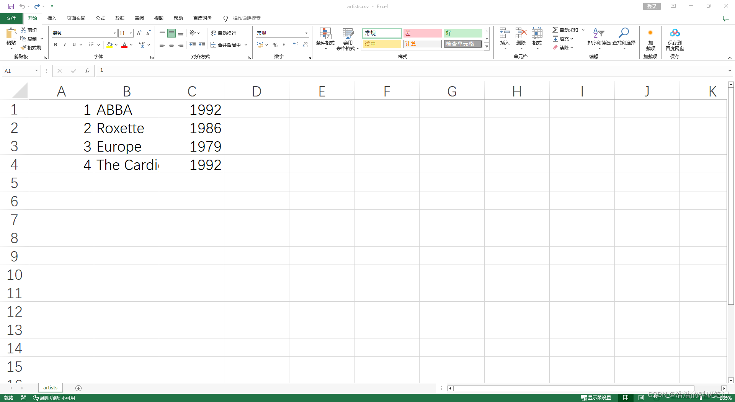735x402 pixels.
Task: Click the Add-ins (加载项) icon
Action: click(x=650, y=33)
